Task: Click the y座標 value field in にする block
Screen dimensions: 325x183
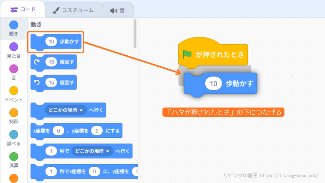Action: click(97, 131)
